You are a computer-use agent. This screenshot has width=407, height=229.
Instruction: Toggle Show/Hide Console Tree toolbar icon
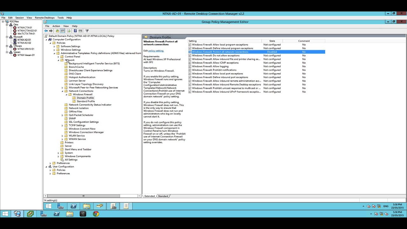tap(63, 31)
